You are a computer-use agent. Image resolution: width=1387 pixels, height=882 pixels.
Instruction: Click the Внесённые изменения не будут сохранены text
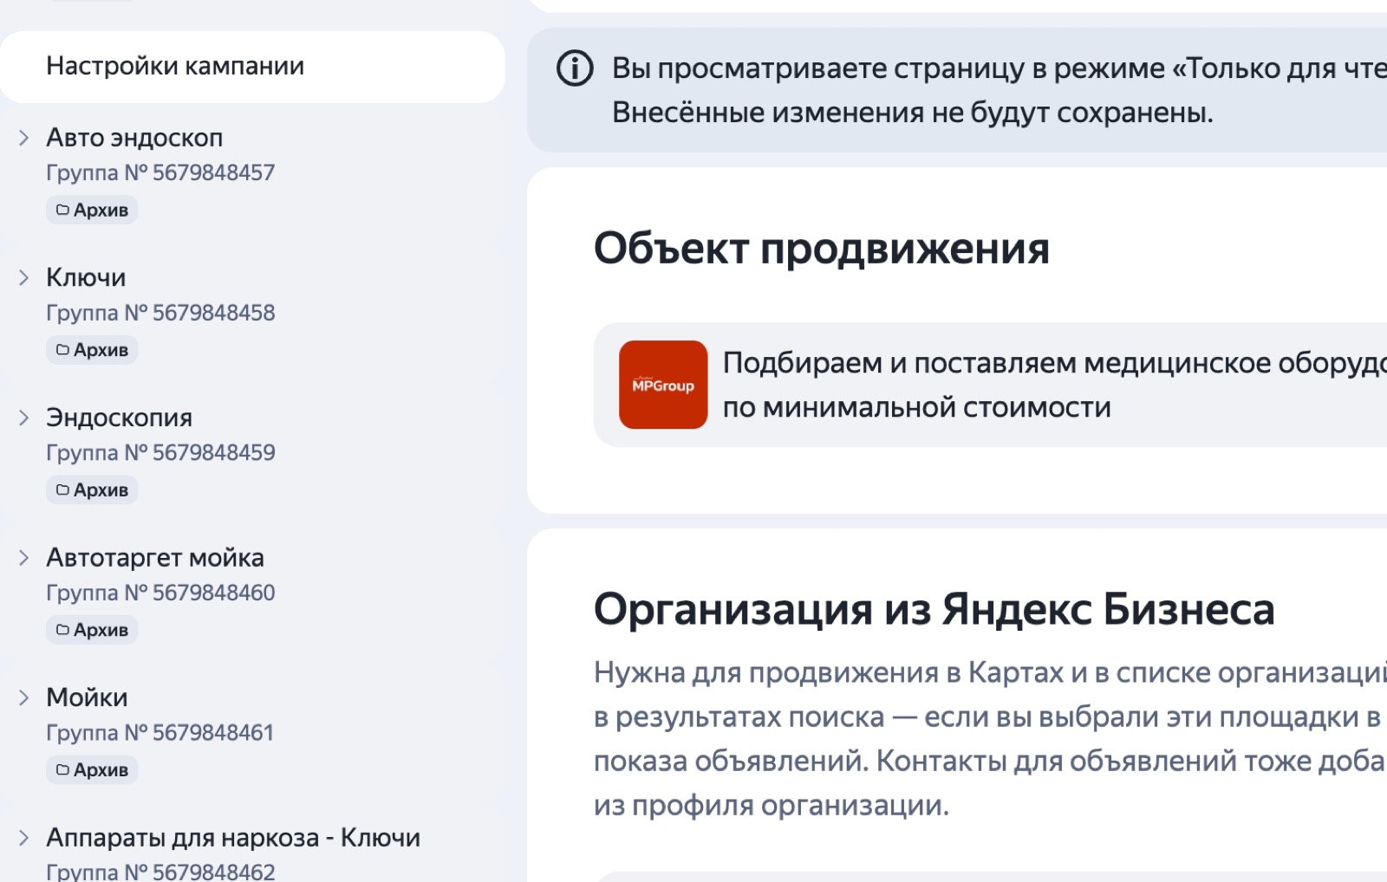912,113
